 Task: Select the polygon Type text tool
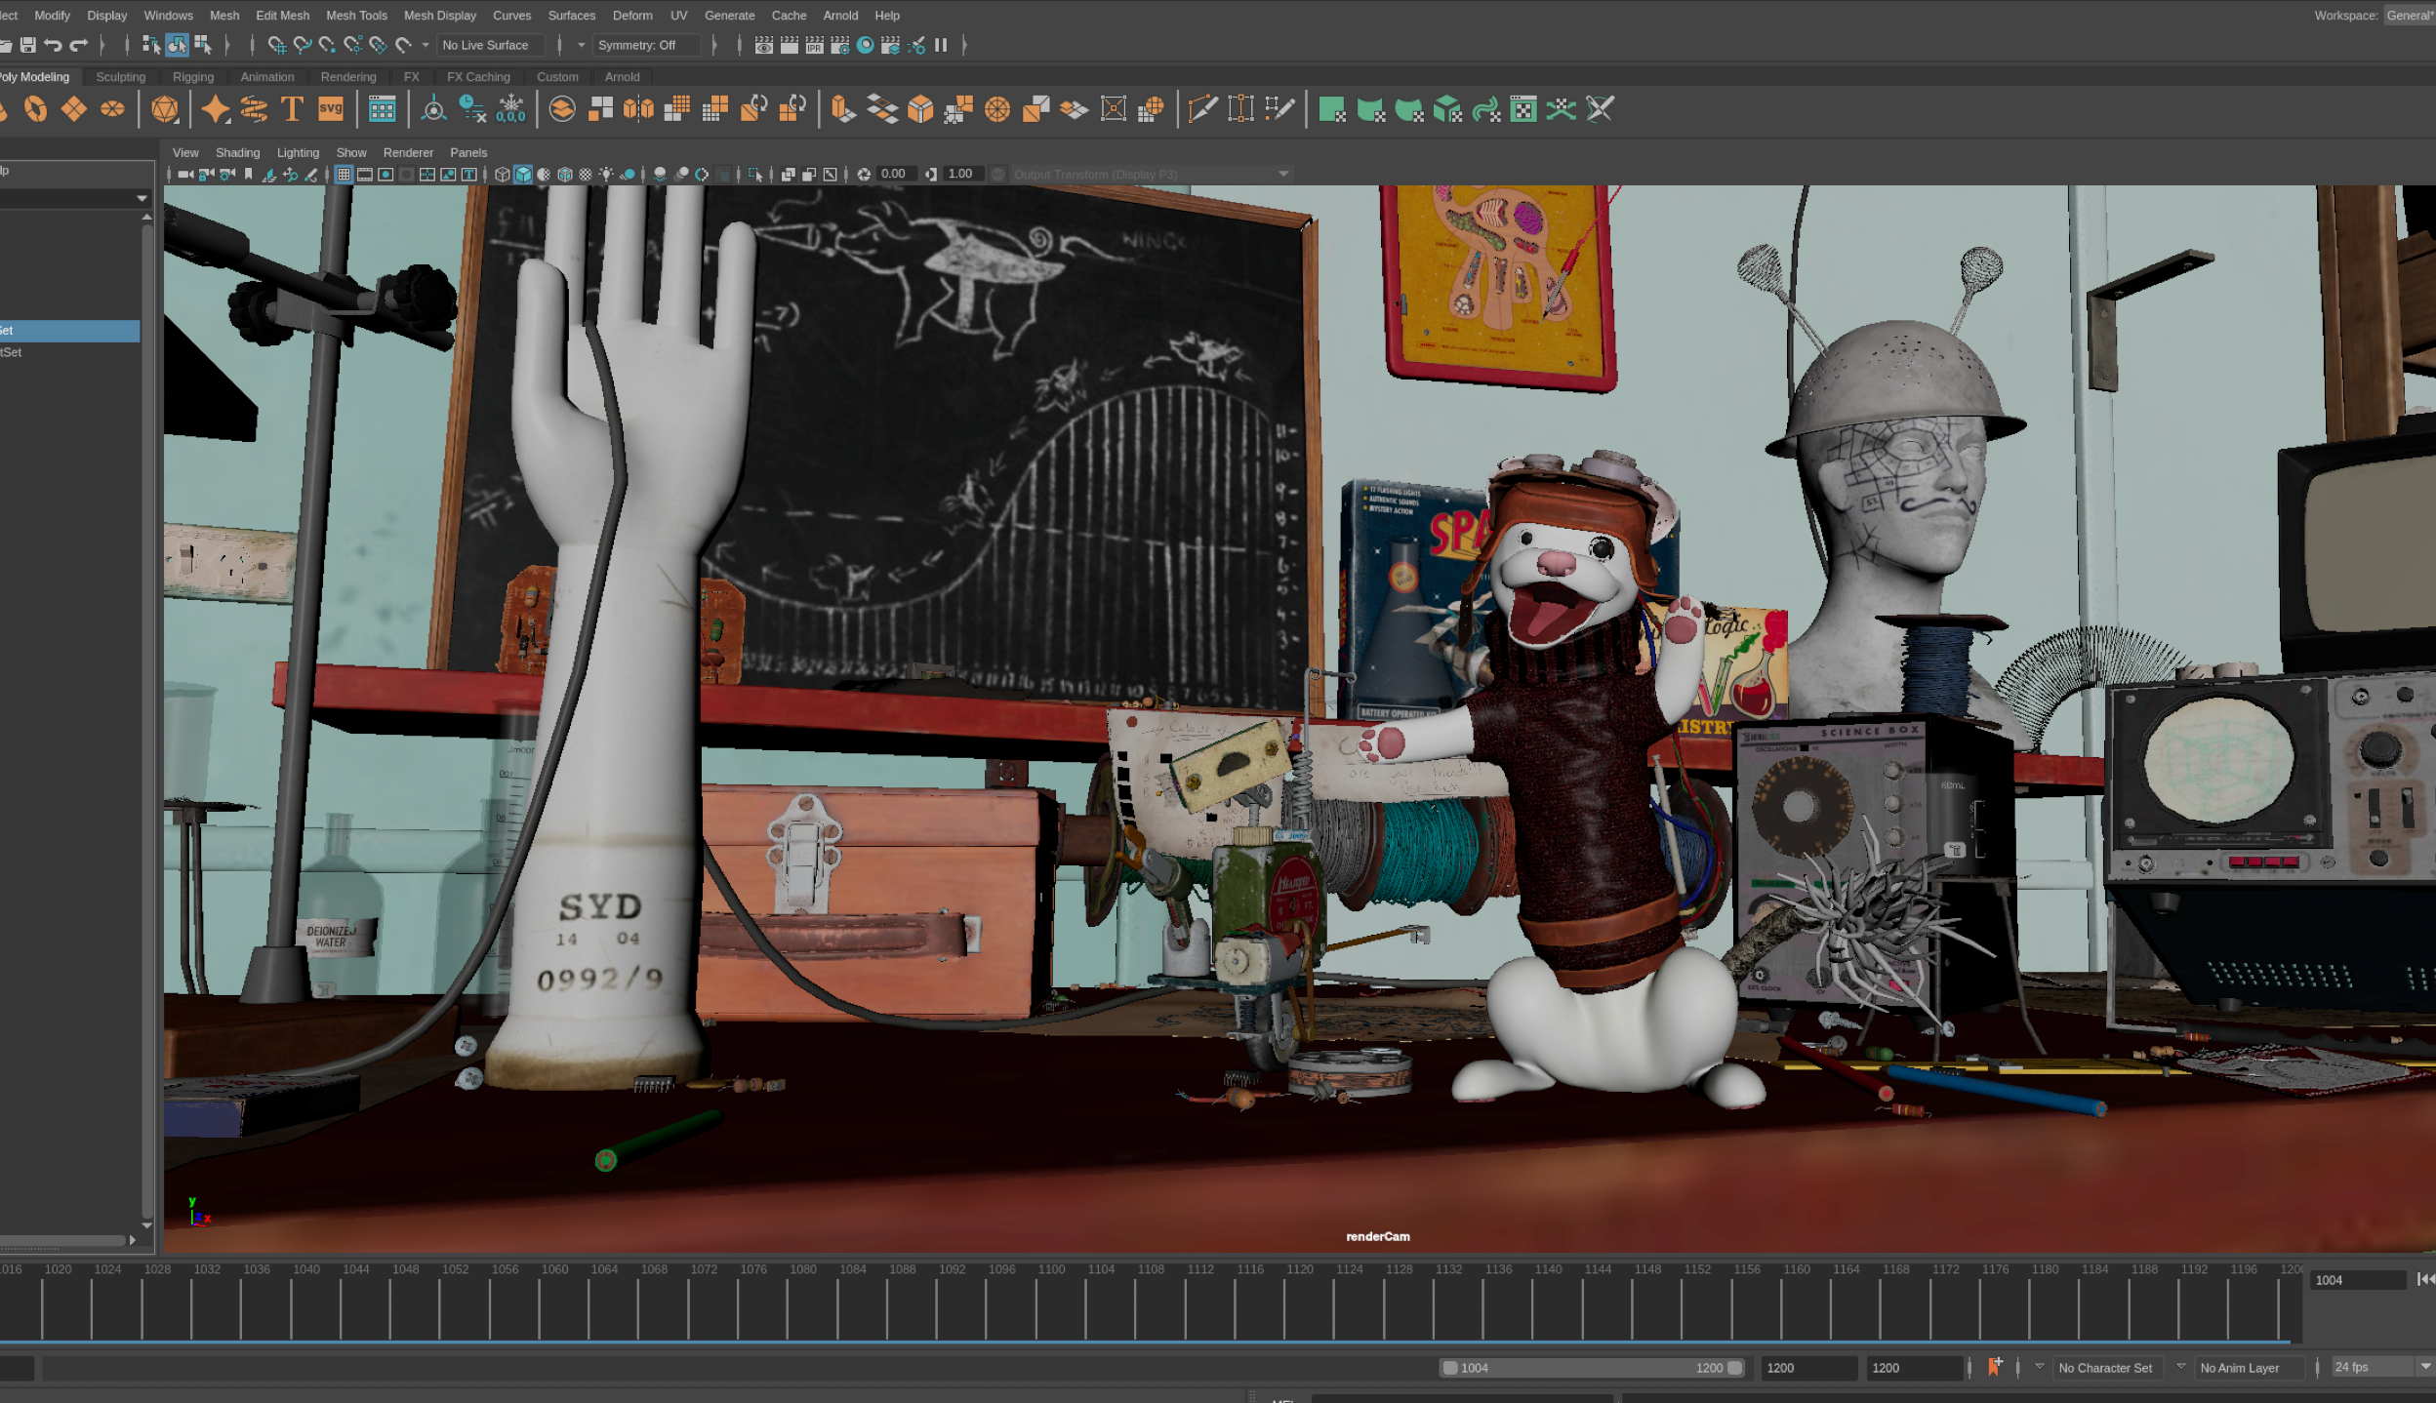[292, 109]
